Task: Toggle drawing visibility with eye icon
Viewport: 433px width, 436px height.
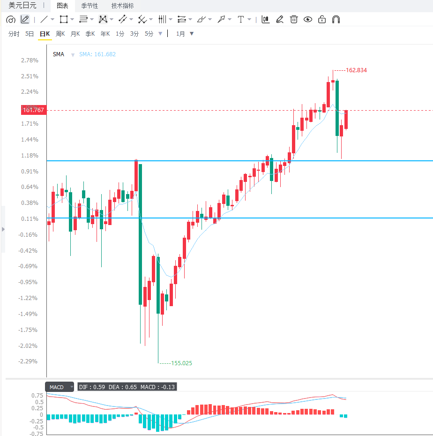Action: (308, 20)
